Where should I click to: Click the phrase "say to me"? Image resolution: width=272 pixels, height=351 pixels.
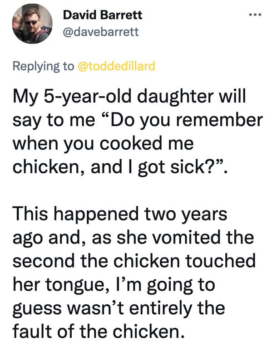pyautogui.click(x=54, y=120)
